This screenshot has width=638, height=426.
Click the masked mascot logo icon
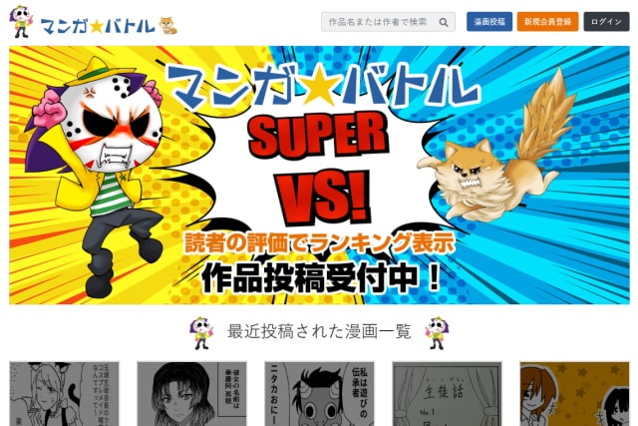[22, 22]
